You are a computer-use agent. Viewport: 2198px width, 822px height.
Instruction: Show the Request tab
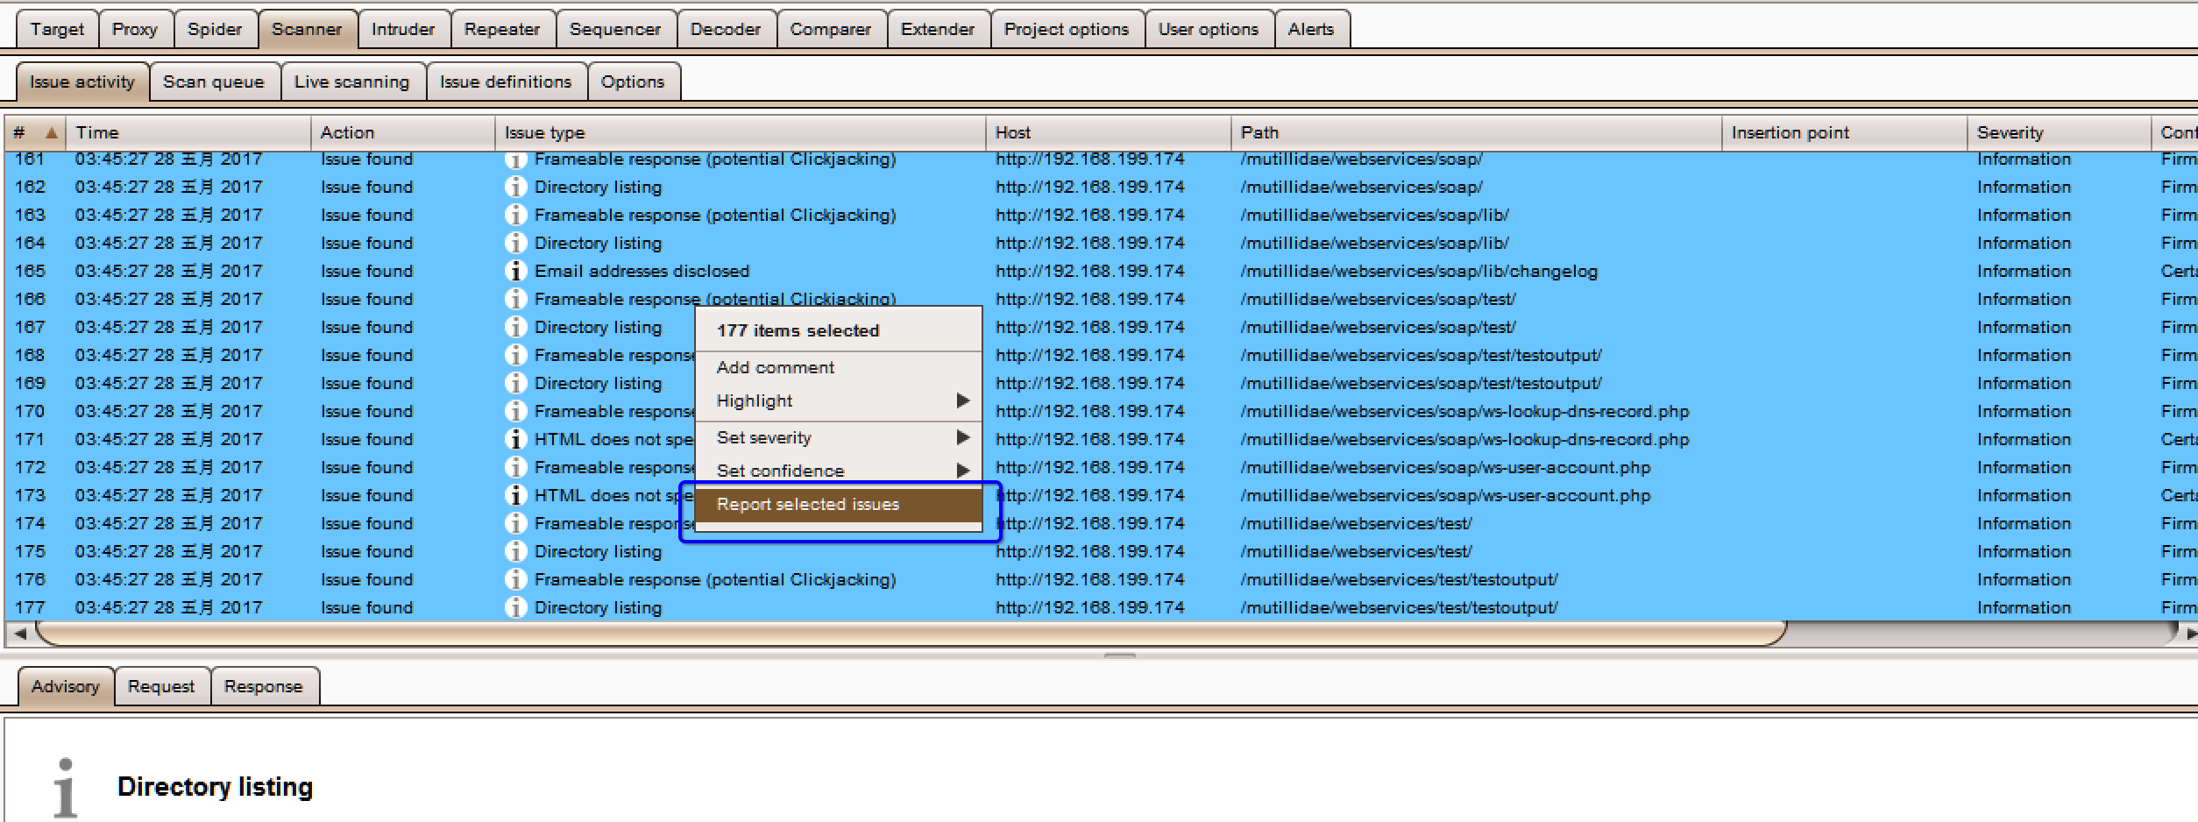coord(161,686)
